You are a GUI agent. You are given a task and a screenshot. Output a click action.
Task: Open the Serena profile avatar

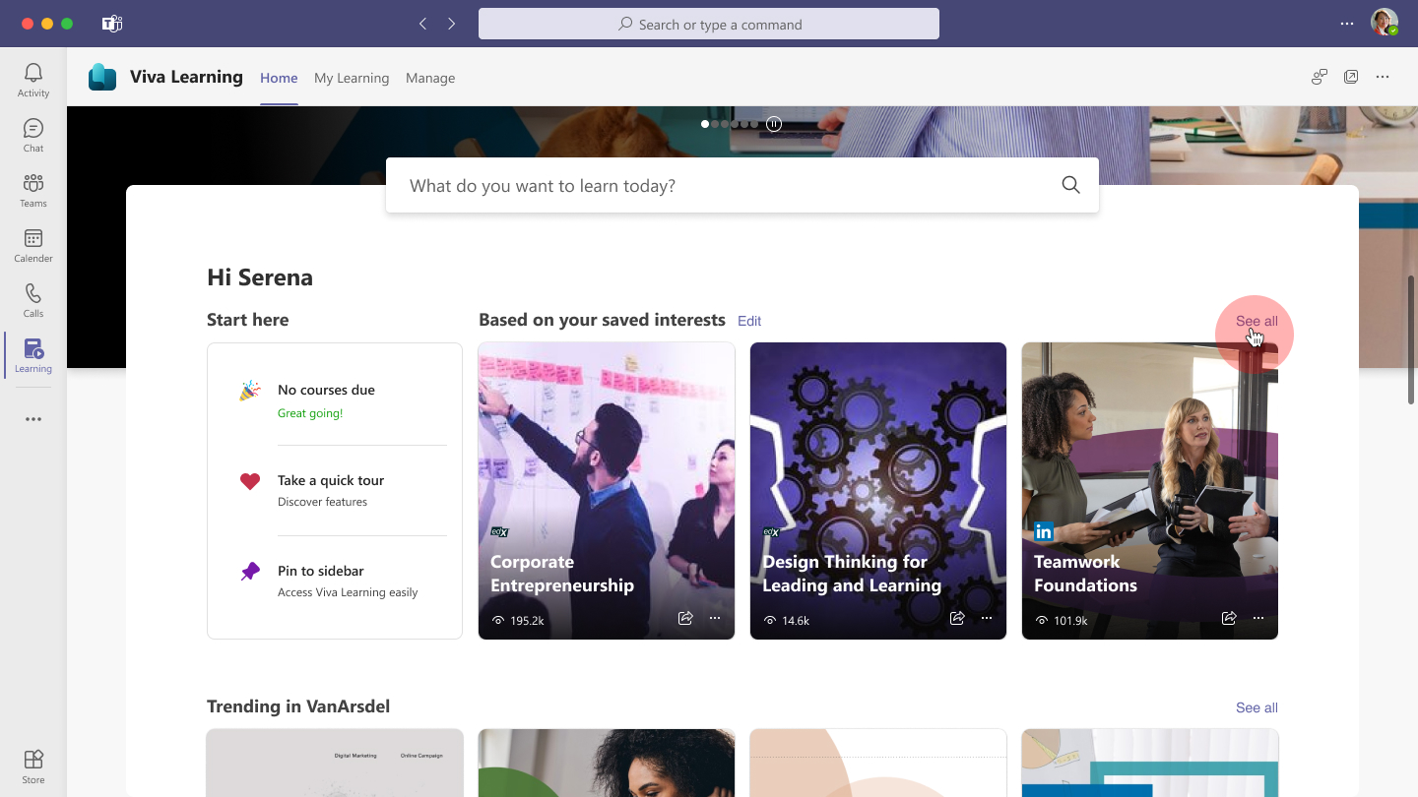coord(1385,23)
